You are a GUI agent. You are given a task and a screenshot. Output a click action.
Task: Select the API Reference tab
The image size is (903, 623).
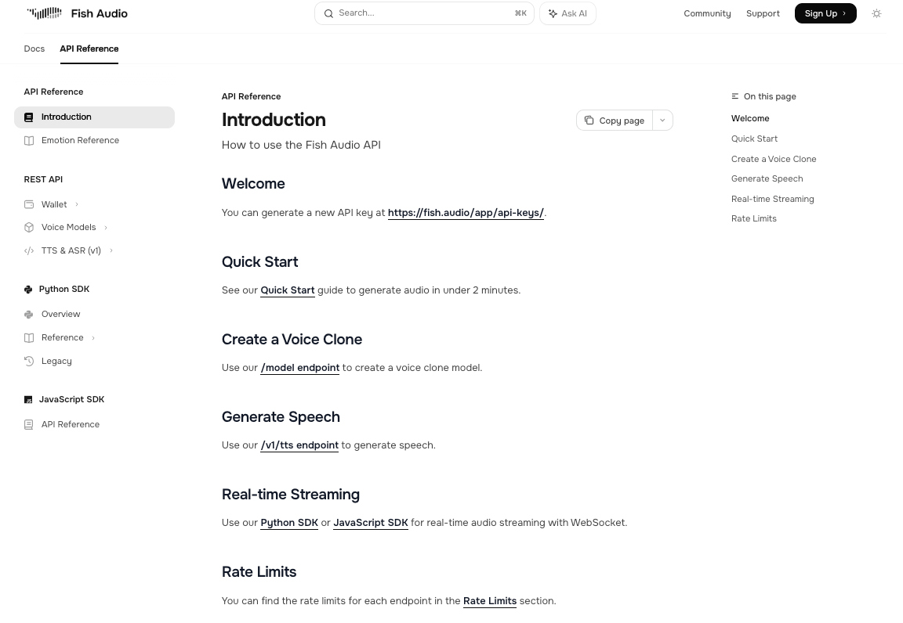pos(89,49)
